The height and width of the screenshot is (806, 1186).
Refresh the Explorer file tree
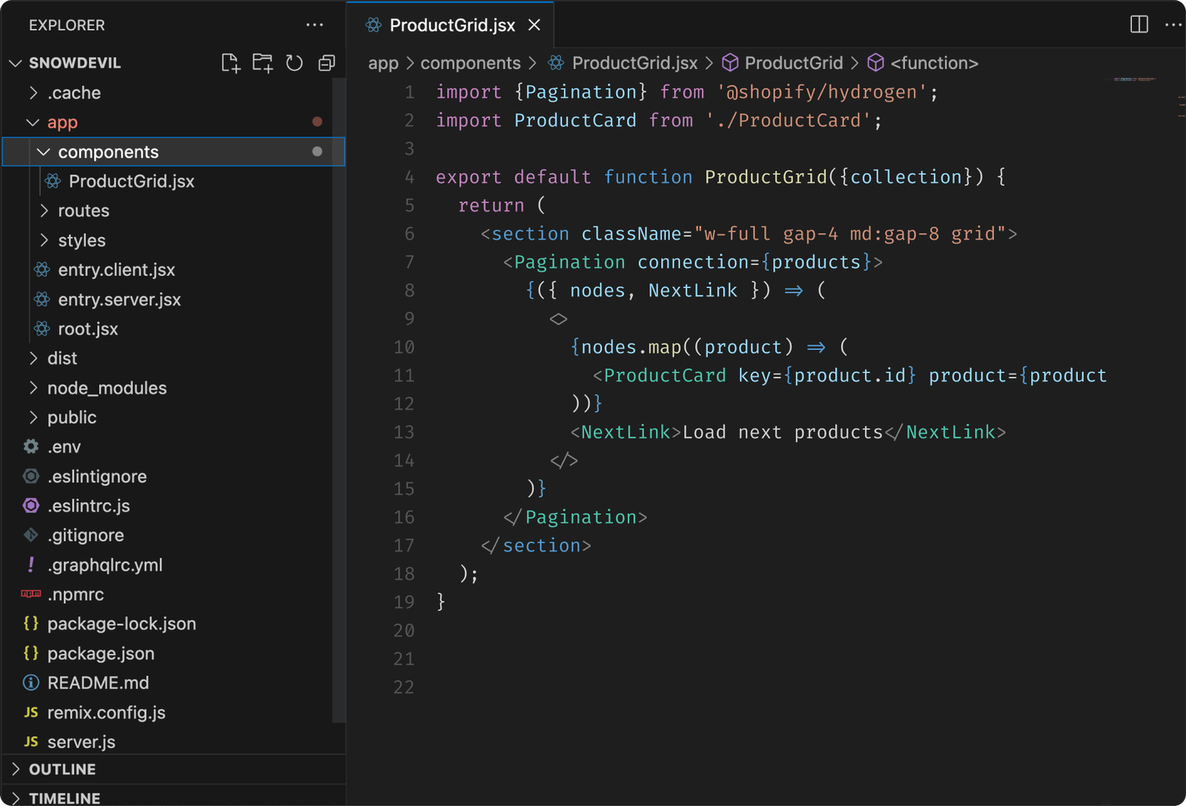coord(294,63)
